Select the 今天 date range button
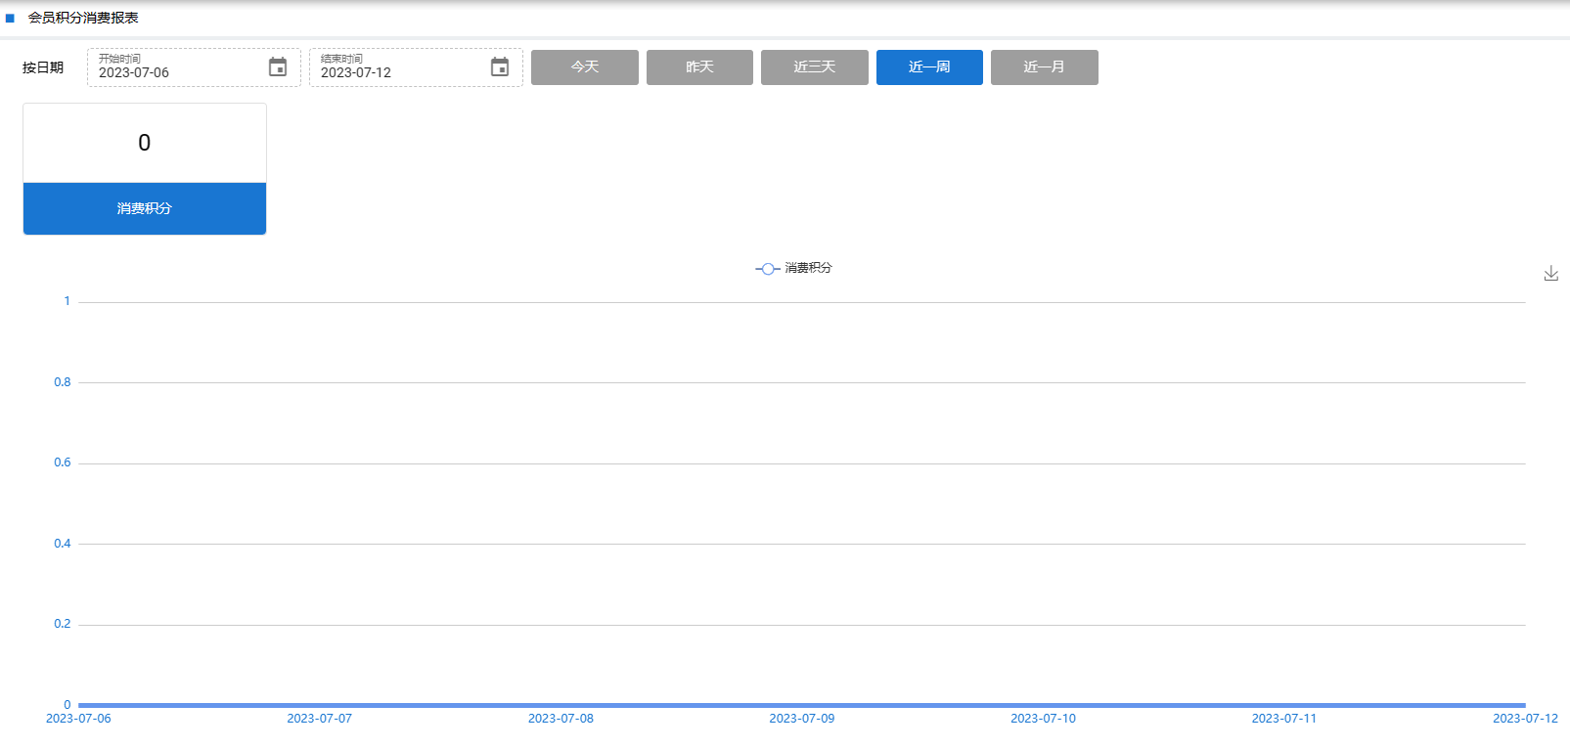Screen dimensions: 1570x748 (x=585, y=67)
